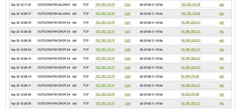Screen dimensions: 236x109
Task: Click source port 1256 in 10:09:24 row
Action: click(127, 50)
